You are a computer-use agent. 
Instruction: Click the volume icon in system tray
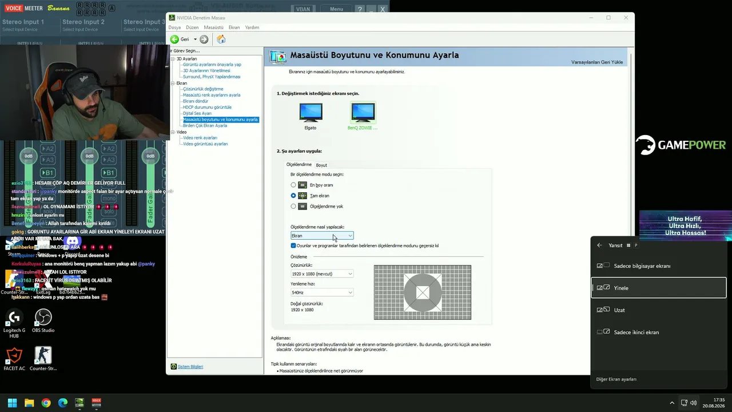[x=694, y=403]
